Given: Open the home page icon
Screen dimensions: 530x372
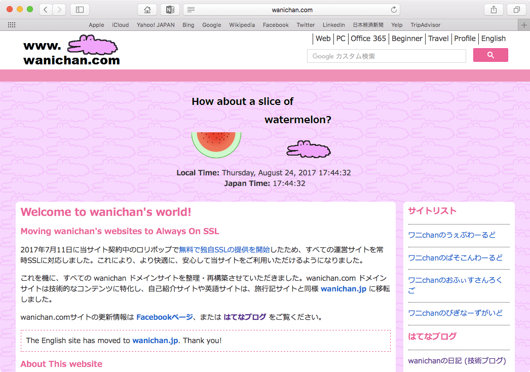Looking at the screenshot, I should click(x=147, y=10).
